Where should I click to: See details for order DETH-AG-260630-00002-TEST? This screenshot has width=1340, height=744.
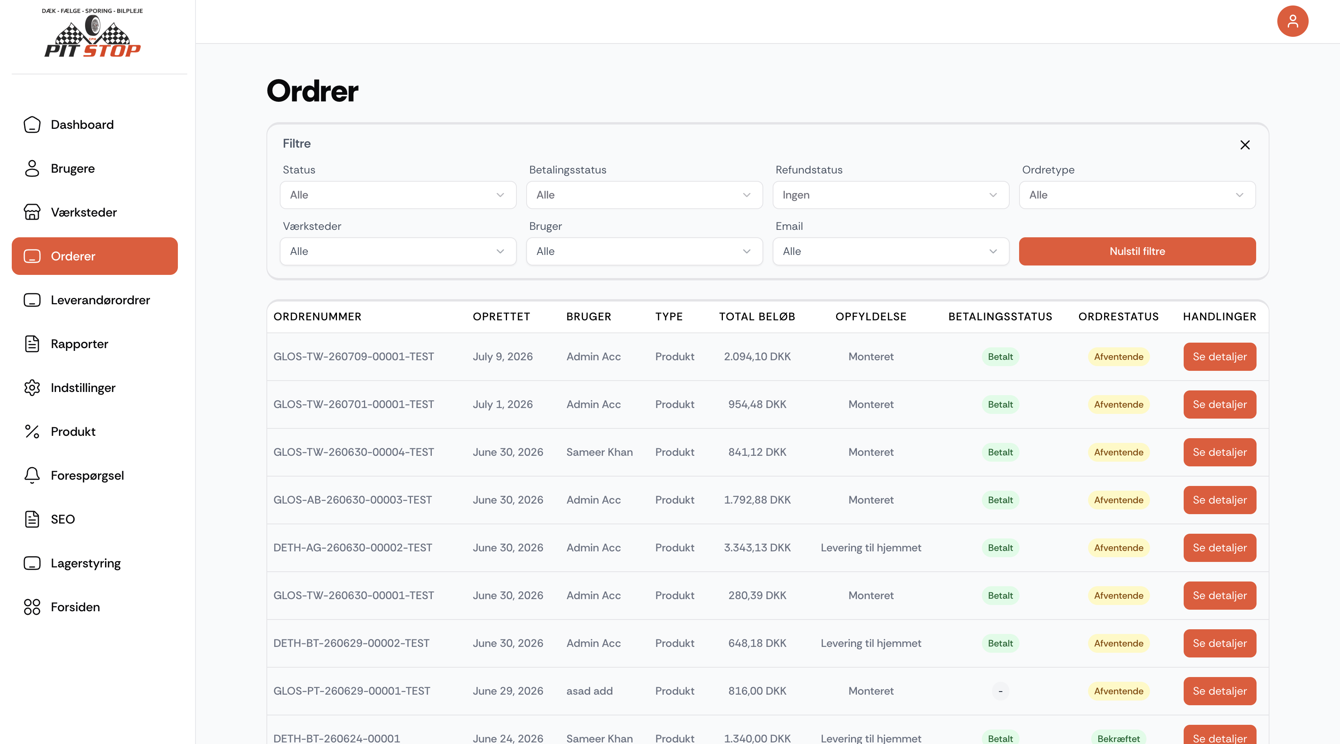(1219, 547)
